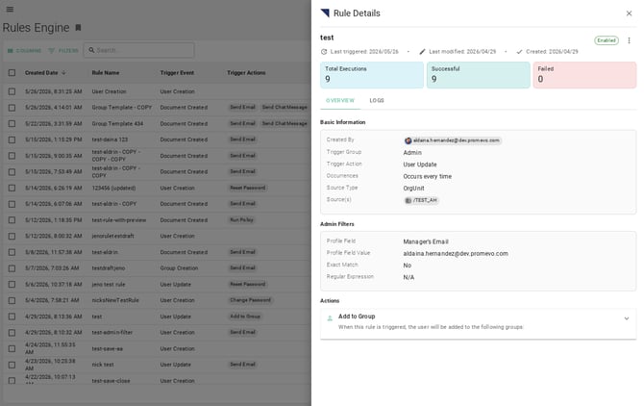The image size is (644, 406).
Task: Click the Add to Group user icon
Action: click(330, 318)
